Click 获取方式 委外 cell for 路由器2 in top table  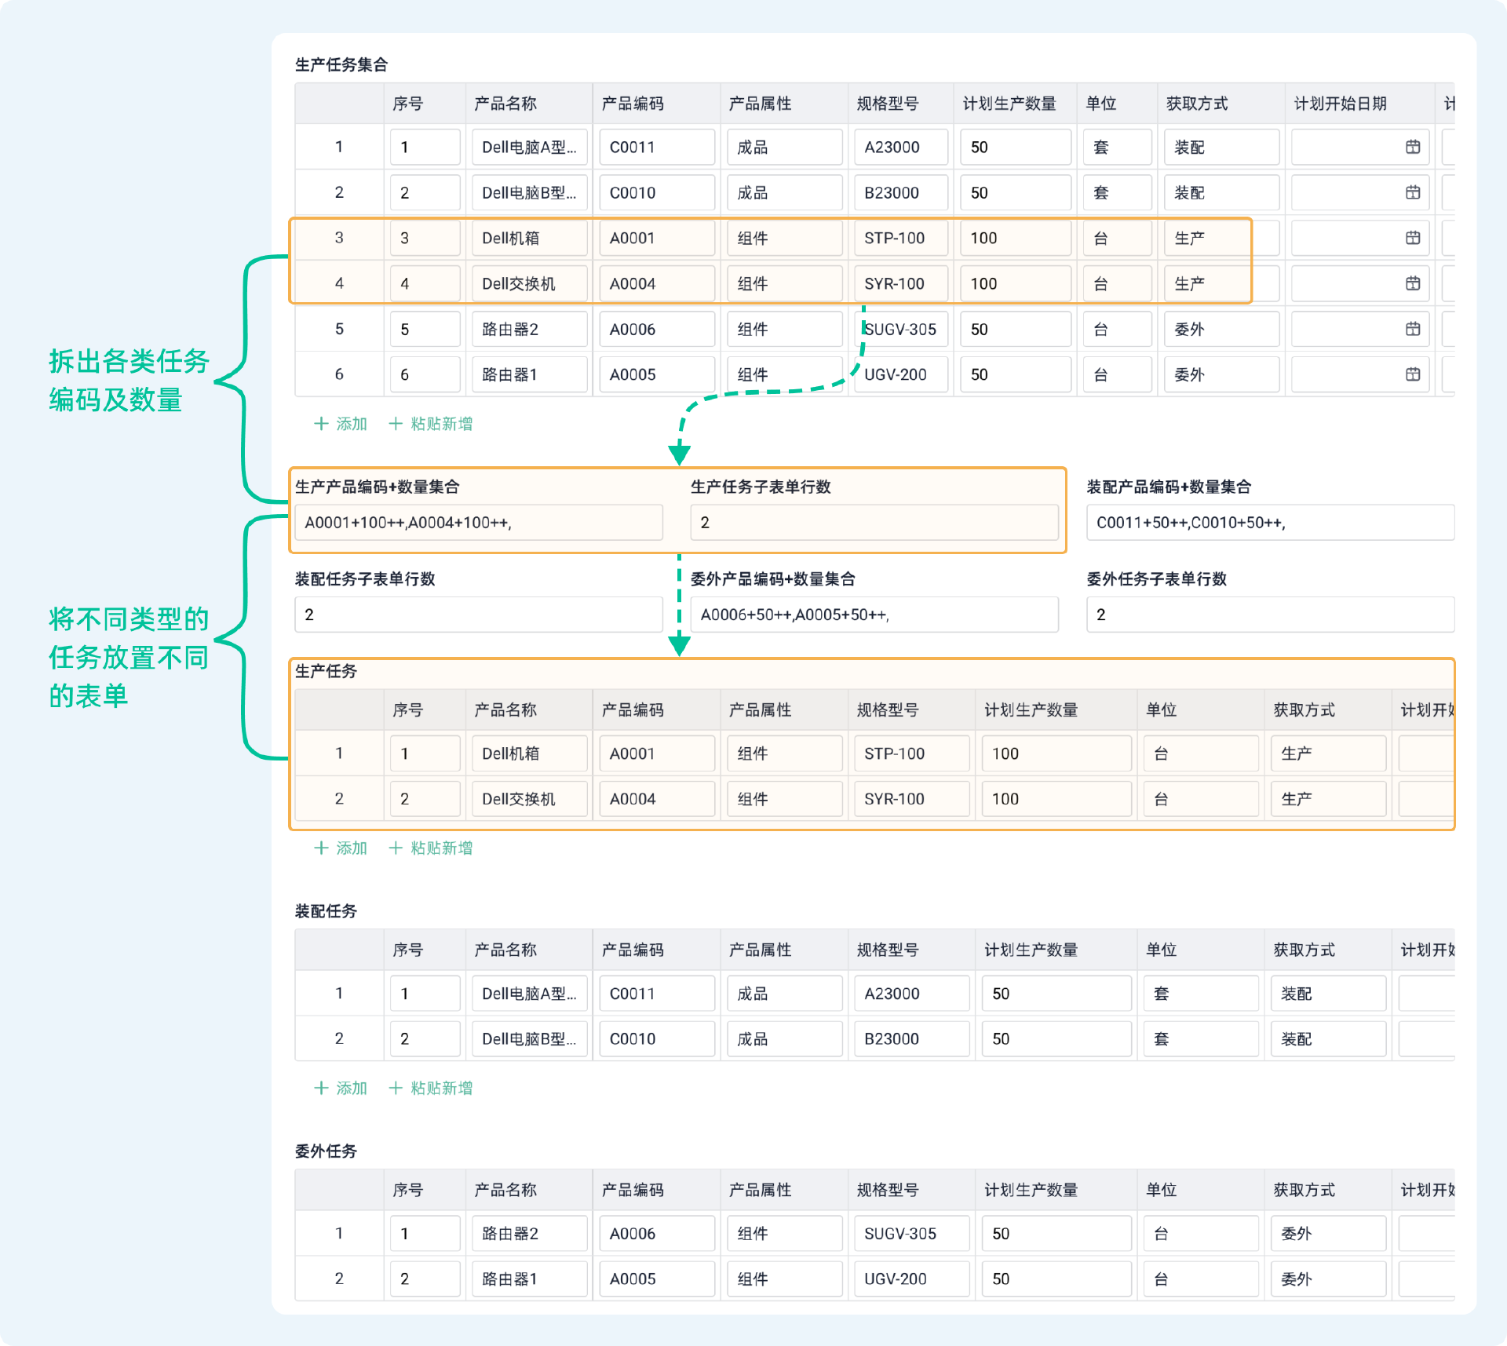click(1221, 329)
